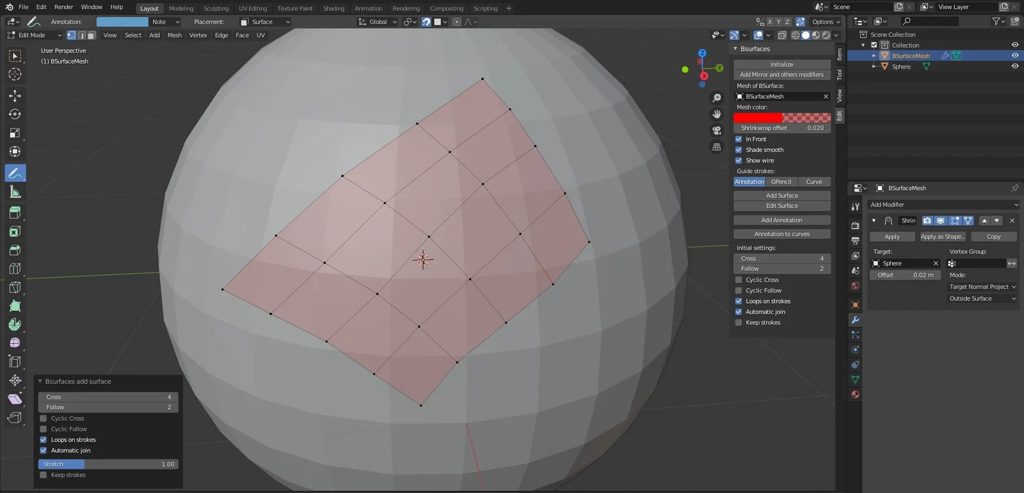This screenshot has height=493, width=1024.
Task: Click the Annotation to curves button
Action: pos(781,234)
